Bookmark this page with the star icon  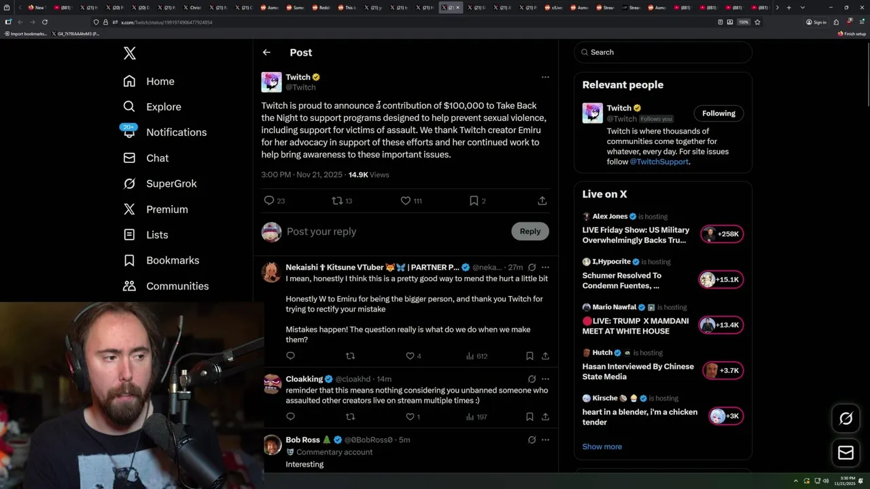pyautogui.click(x=757, y=22)
